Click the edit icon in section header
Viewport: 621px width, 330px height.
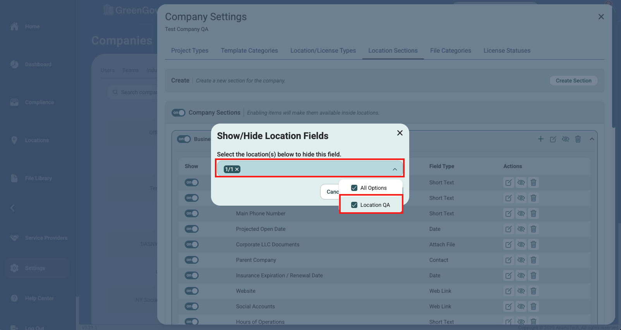click(x=553, y=139)
